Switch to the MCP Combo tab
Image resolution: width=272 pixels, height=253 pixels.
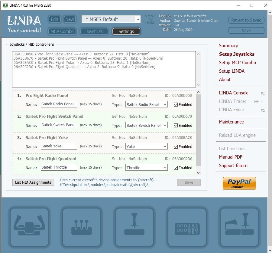(x=62, y=31)
